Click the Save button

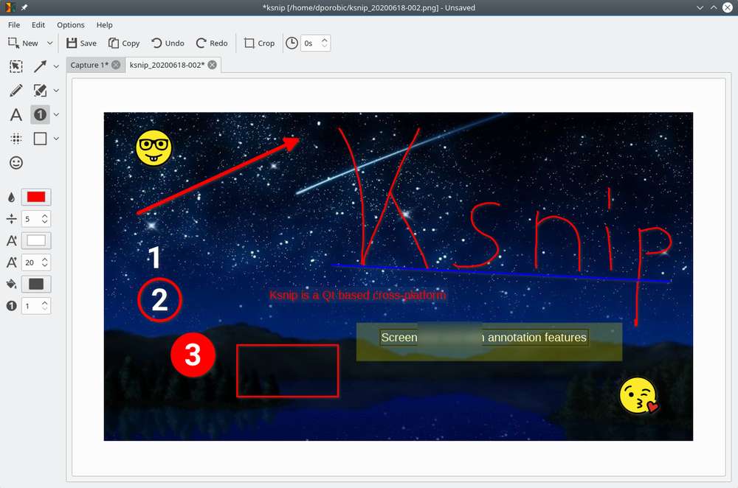click(81, 43)
